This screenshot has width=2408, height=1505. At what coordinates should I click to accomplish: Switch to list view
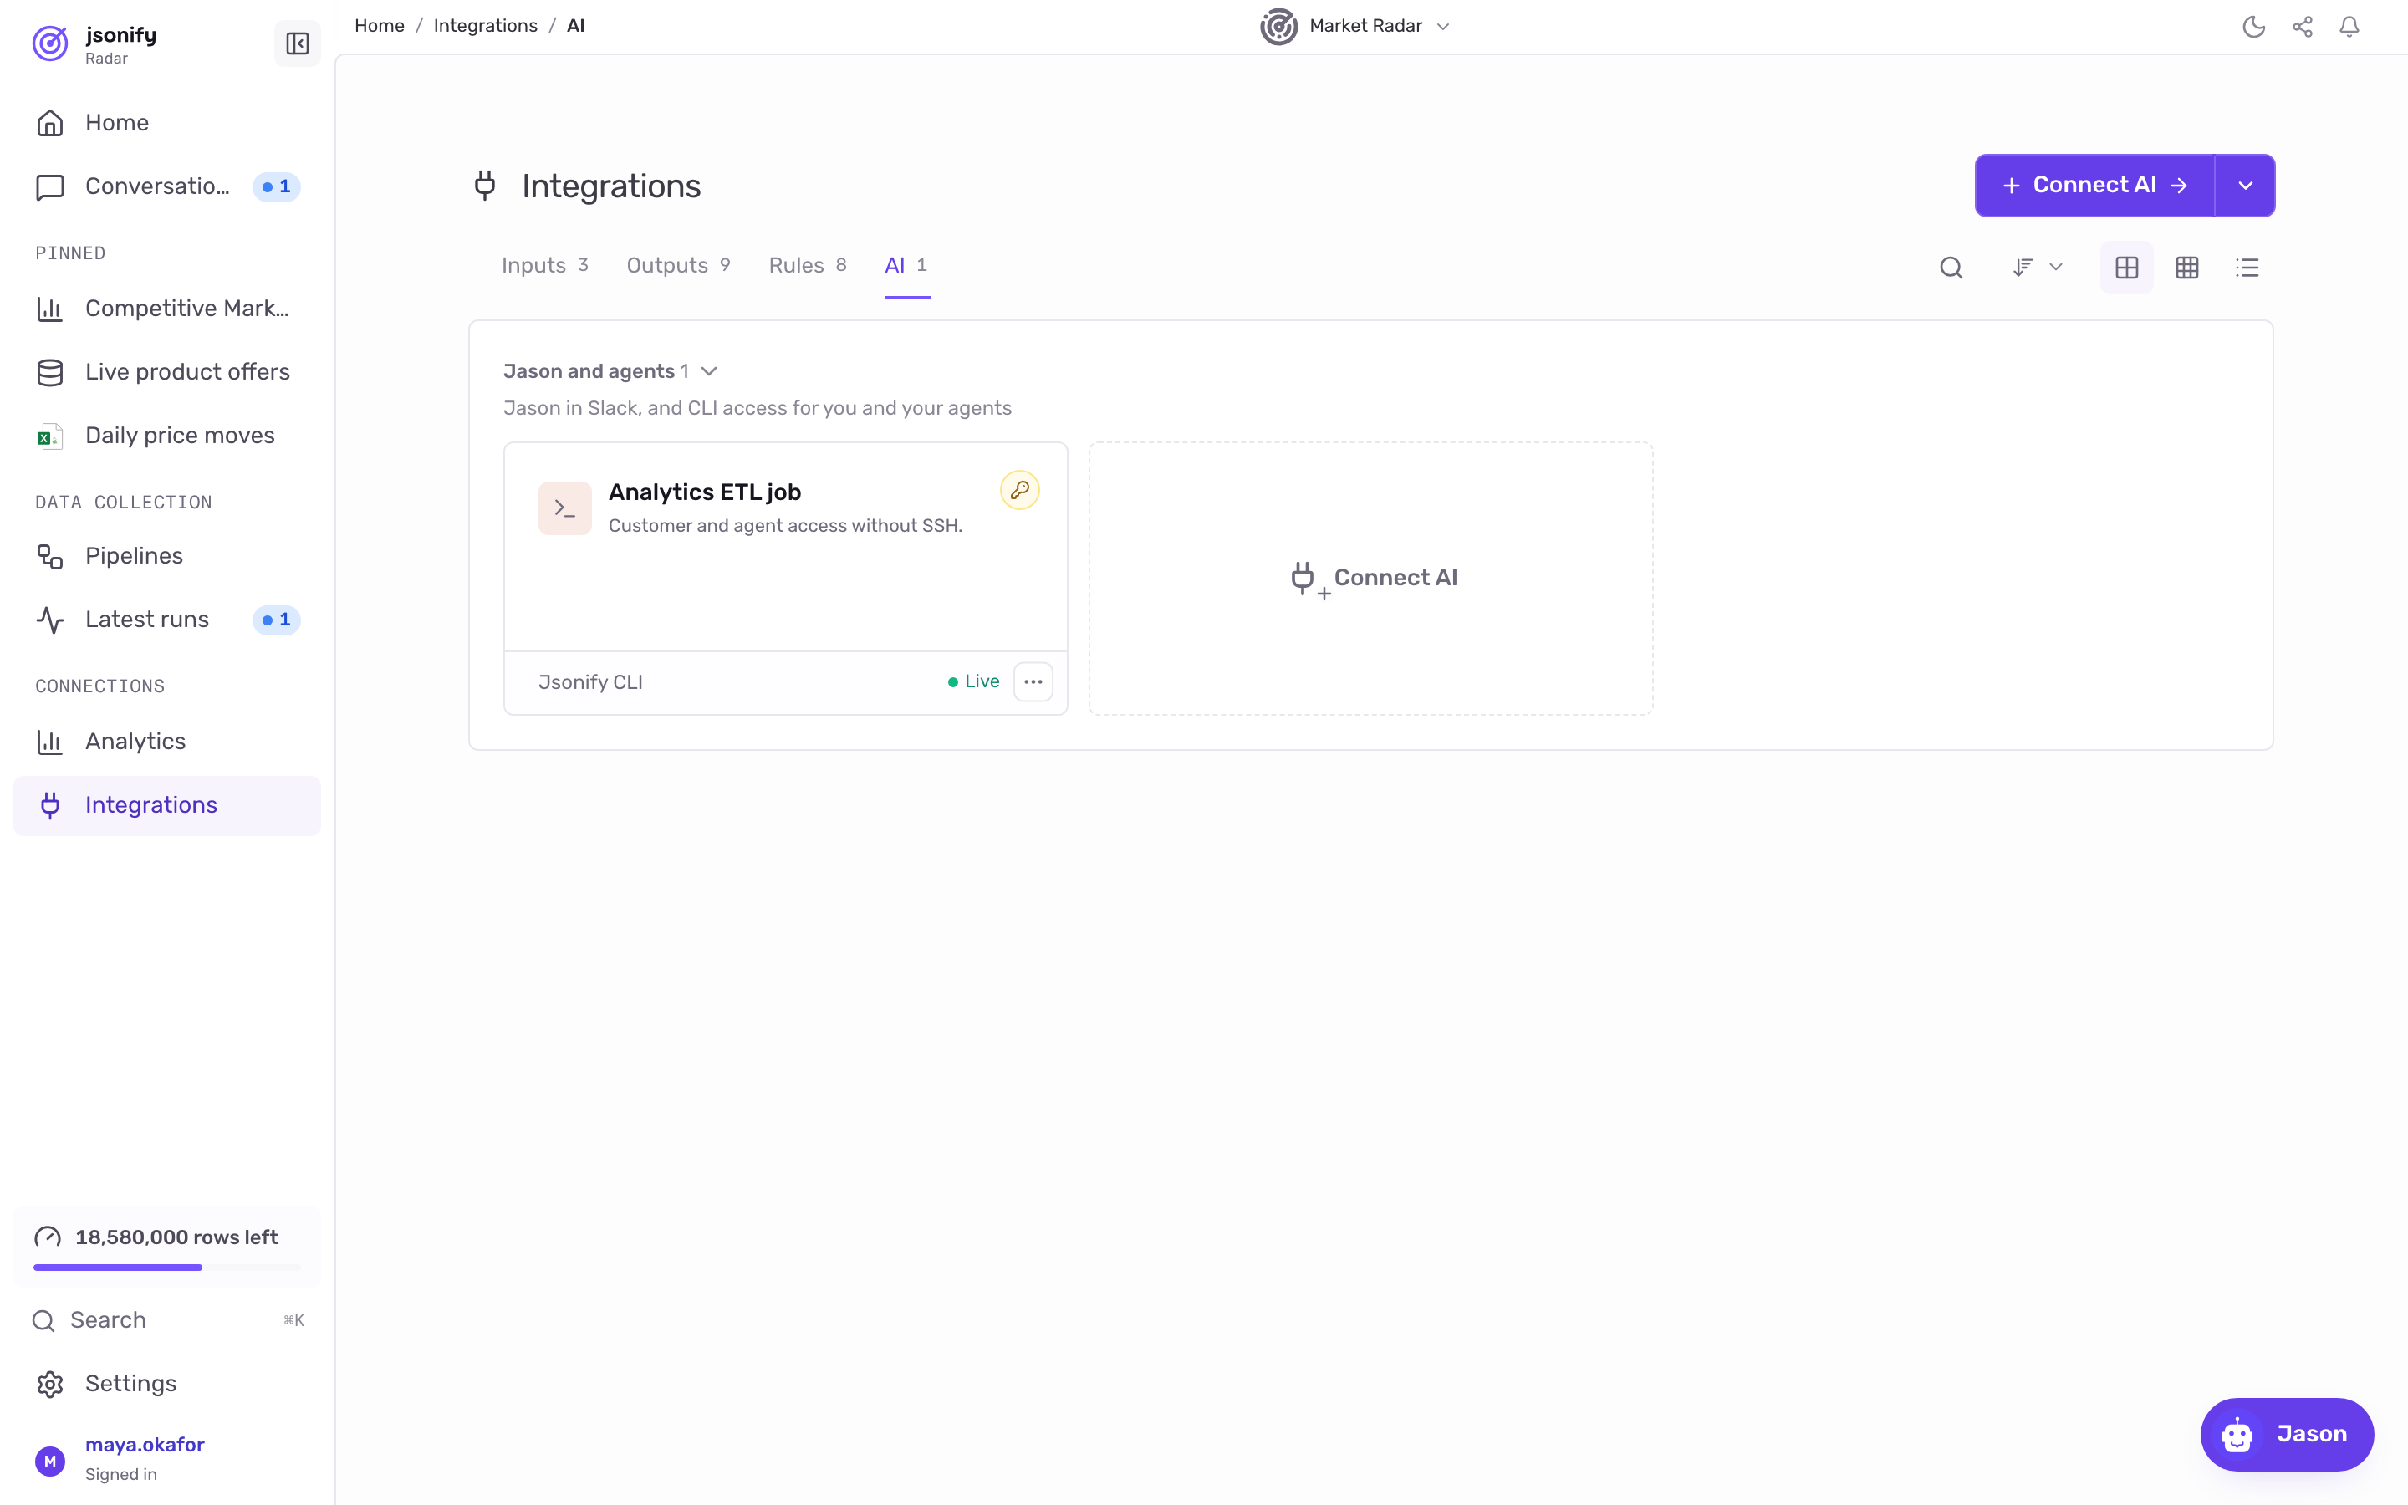pos(2247,268)
